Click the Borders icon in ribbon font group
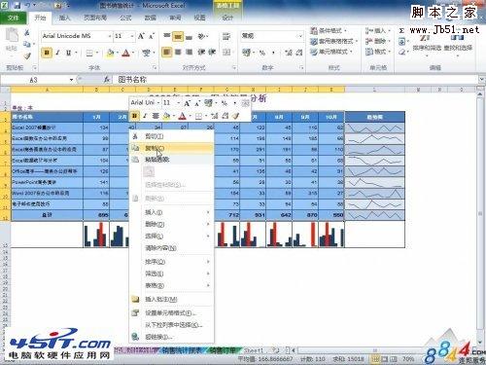The width and height of the screenshot is (486, 365). 89,53
